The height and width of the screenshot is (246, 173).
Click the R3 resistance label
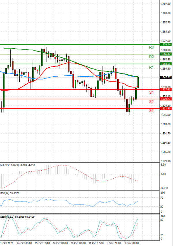(x=151, y=47)
